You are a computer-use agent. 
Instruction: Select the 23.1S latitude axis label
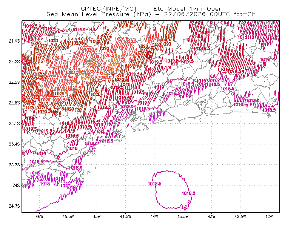click(14, 123)
